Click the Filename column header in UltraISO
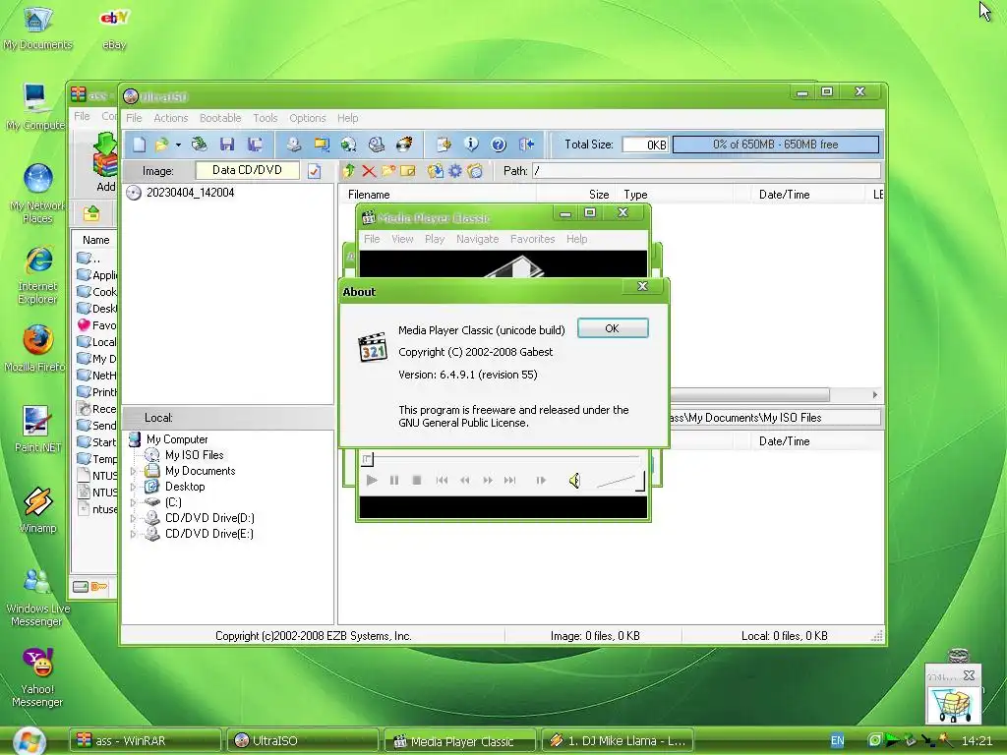Viewport: 1007px width, 755px height. (438, 195)
